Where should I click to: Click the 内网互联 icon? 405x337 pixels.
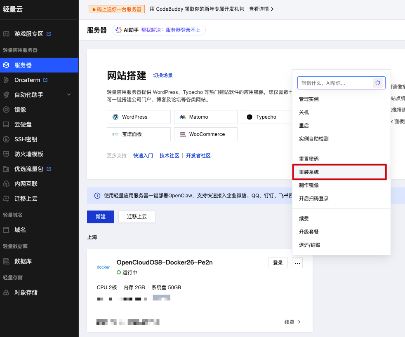(x=6, y=184)
